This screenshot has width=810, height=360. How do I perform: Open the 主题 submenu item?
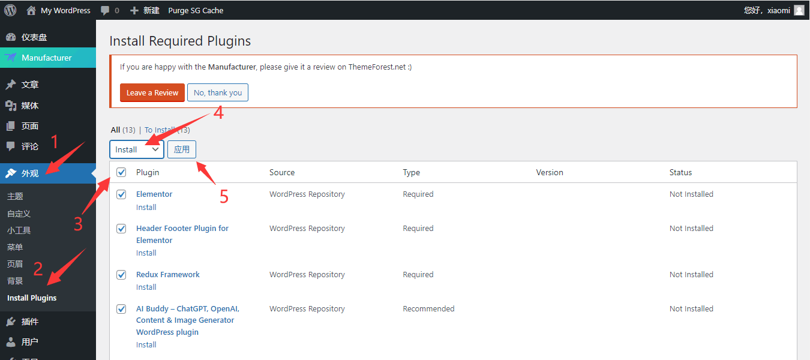pos(15,196)
